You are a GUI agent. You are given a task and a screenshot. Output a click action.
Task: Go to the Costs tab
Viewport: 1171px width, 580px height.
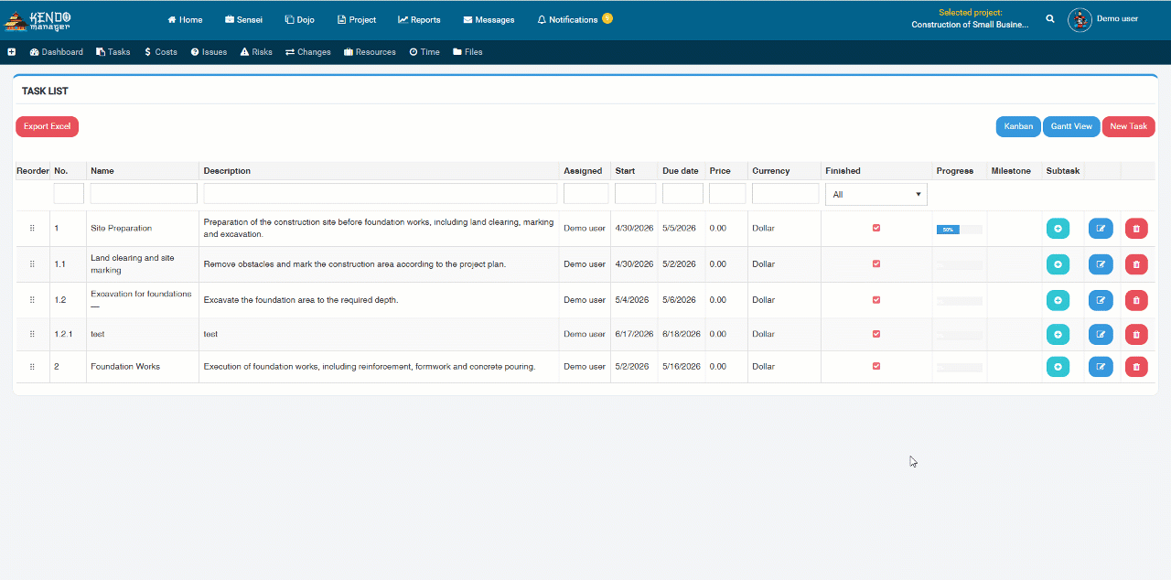point(161,52)
